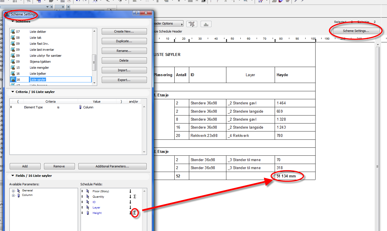The width and height of the screenshot is (387, 231).
Task: Grab the reorder handle of Floor (Story) field
Action: click(x=82, y=191)
